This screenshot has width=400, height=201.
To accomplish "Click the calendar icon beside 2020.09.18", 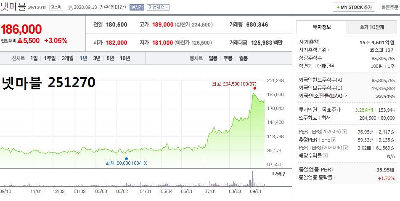I will tap(70, 8).
